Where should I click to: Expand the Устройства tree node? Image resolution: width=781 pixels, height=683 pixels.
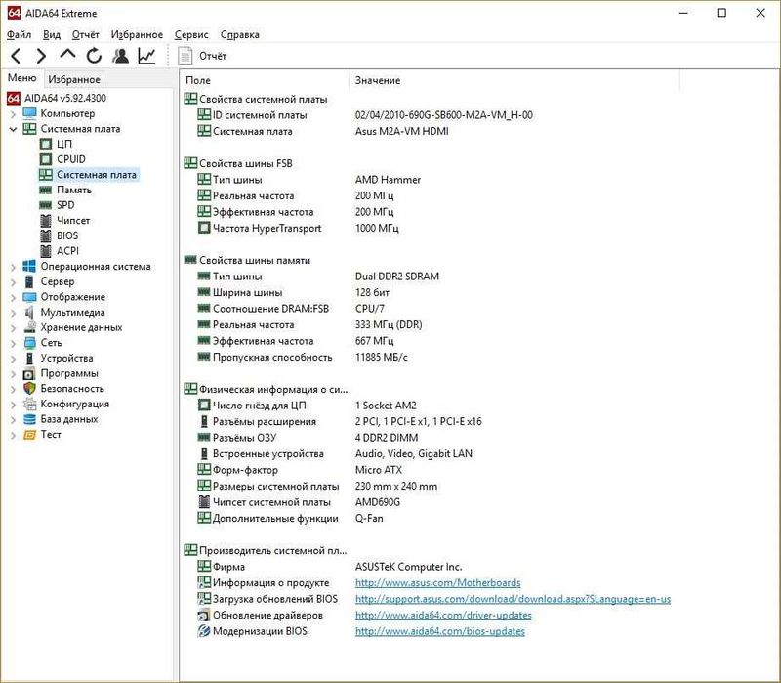point(13,359)
